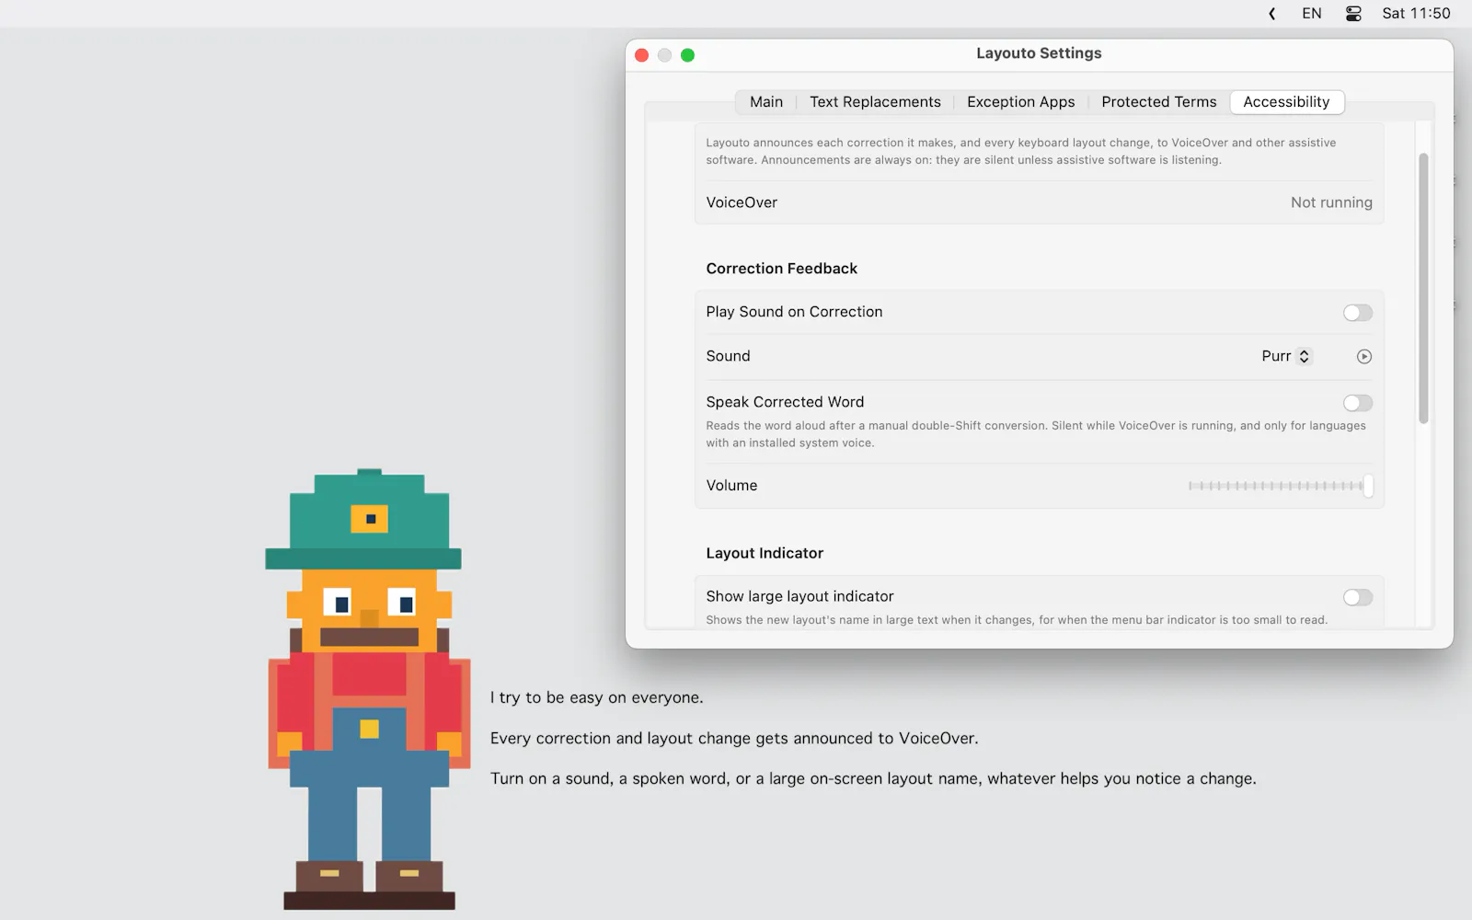The height and width of the screenshot is (920, 1472).
Task: Click the Volume label
Action: 731,486
